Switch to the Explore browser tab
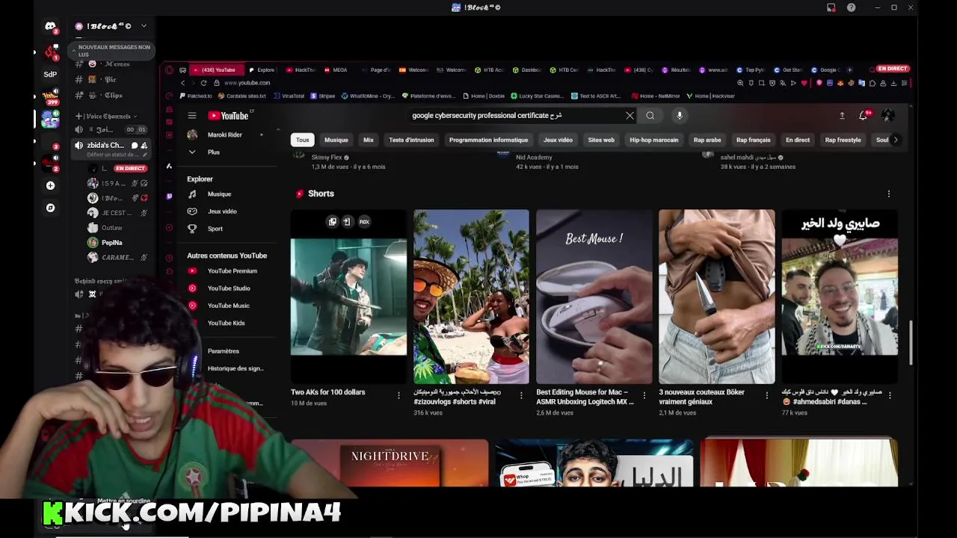Screen dimensions: 957x538 262,69
